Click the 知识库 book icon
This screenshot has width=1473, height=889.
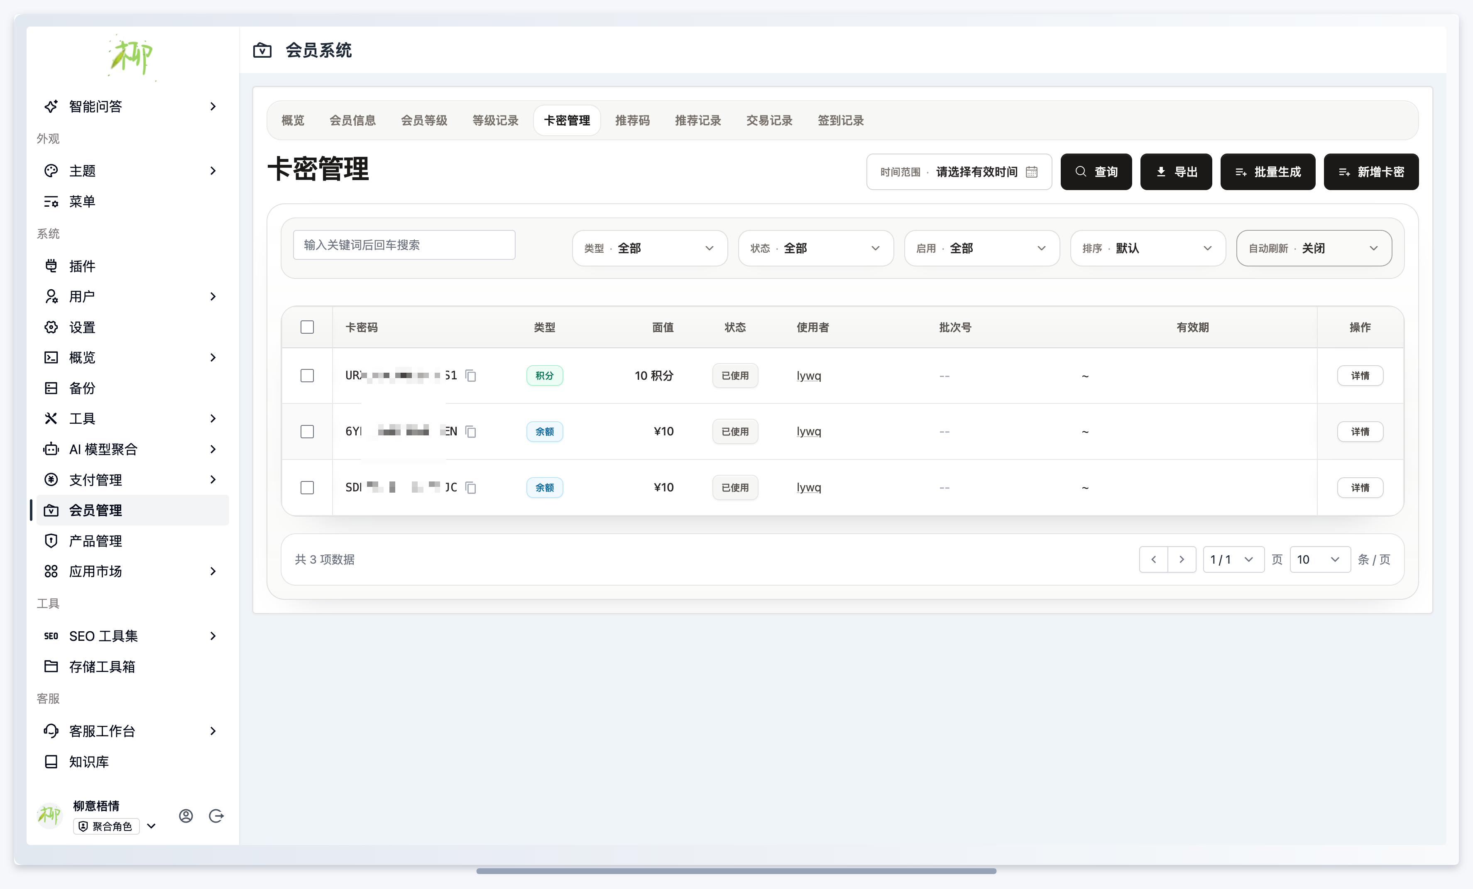pyautogui.click(x=51, y=761)
